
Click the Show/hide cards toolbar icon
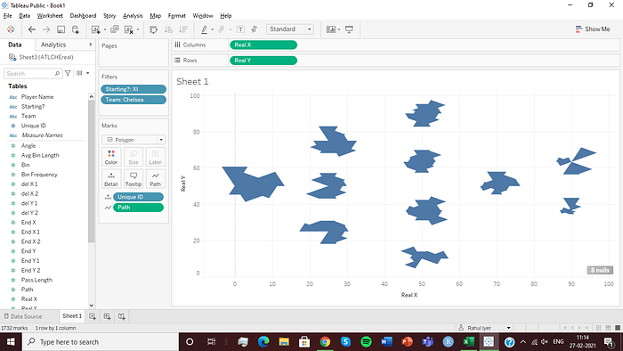(x=331, y=29)
